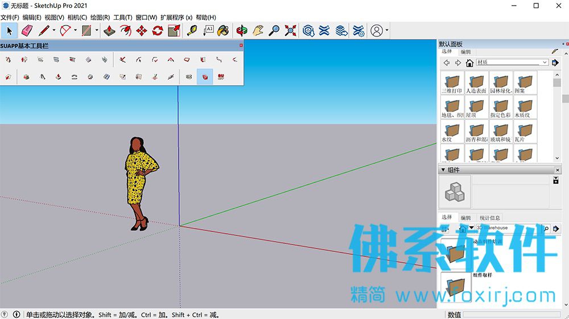
Task: Click the red SU icon in SUAPP toolbar
Action: [x=221, y=77]
